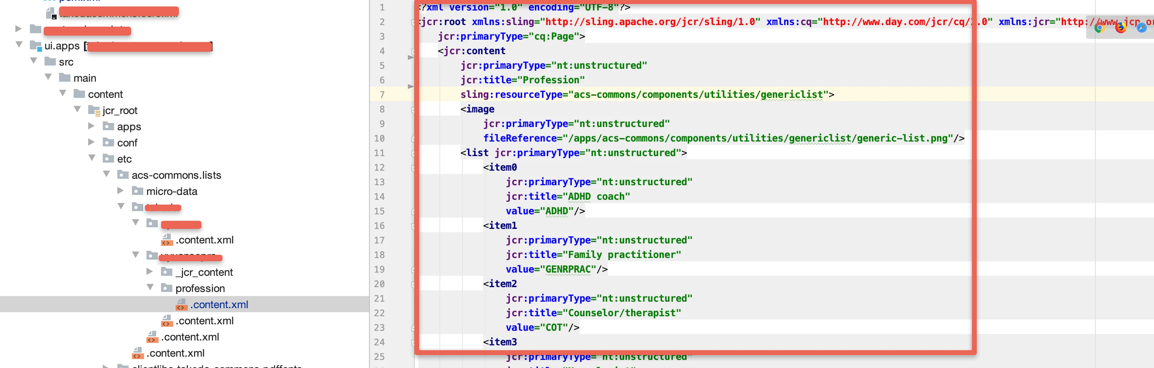
Task: Click the profession folder icon
Action: click(167, 288)
